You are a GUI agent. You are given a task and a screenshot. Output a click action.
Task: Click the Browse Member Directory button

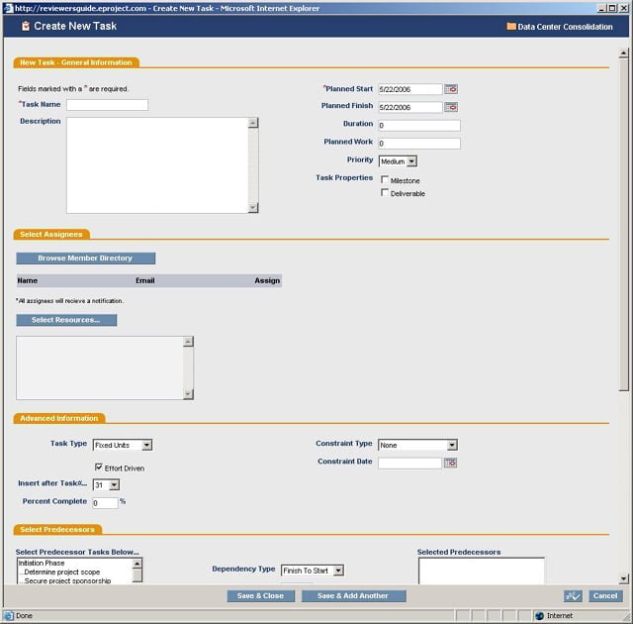click(86, 259)
